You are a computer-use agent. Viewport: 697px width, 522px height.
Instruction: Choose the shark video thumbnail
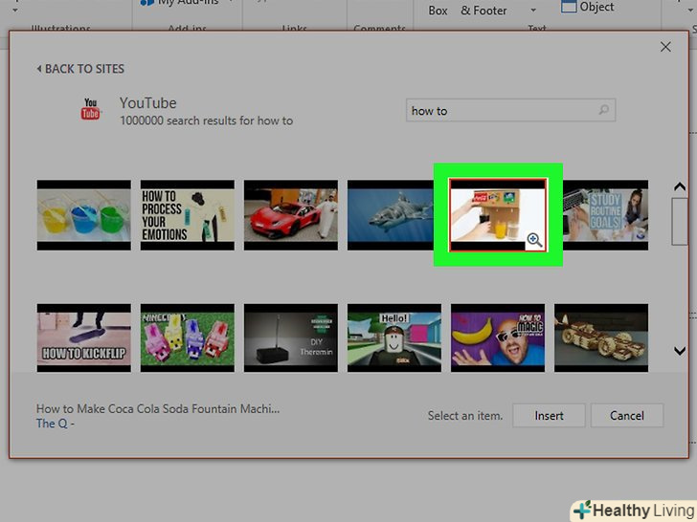[x=393, y=215]
